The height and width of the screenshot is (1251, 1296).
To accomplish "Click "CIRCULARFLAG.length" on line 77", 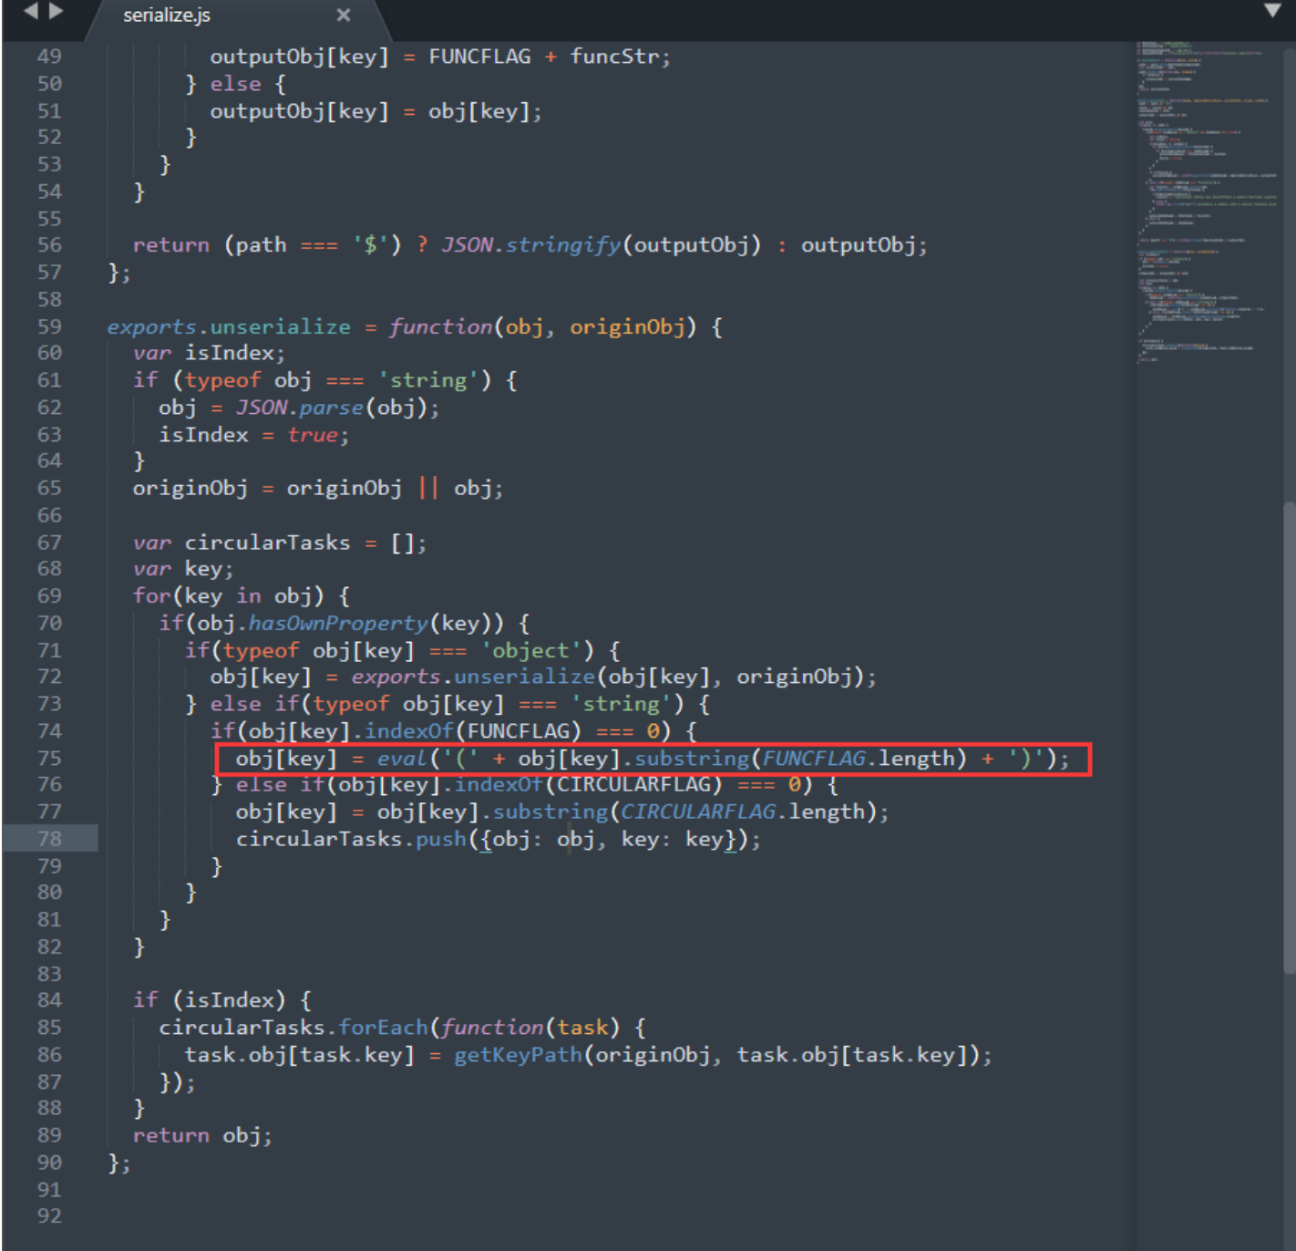I will (742, 812).
